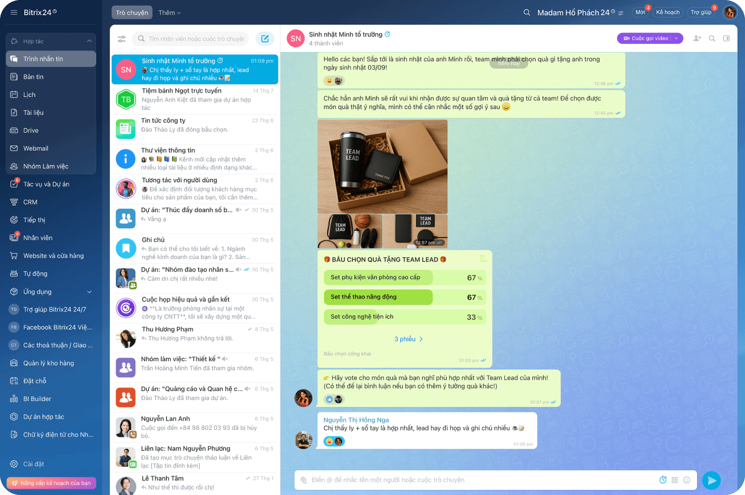Open the Kế hoạch menu item

click(x=668, y=12)
